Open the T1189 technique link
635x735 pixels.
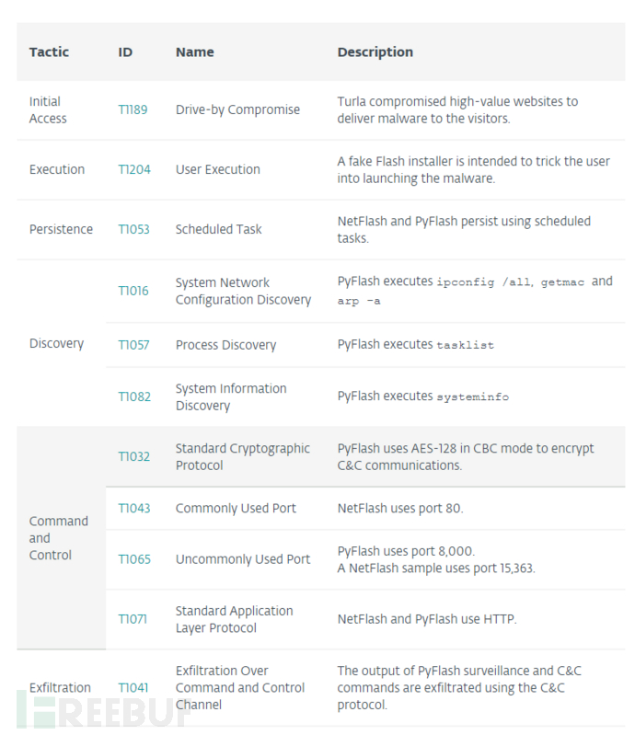[x=133, y=110]
